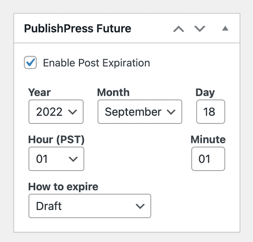Click the blue checkmark inside the checkbox
The width and height of the screenshot is (253, 242).
click(30, 63)
